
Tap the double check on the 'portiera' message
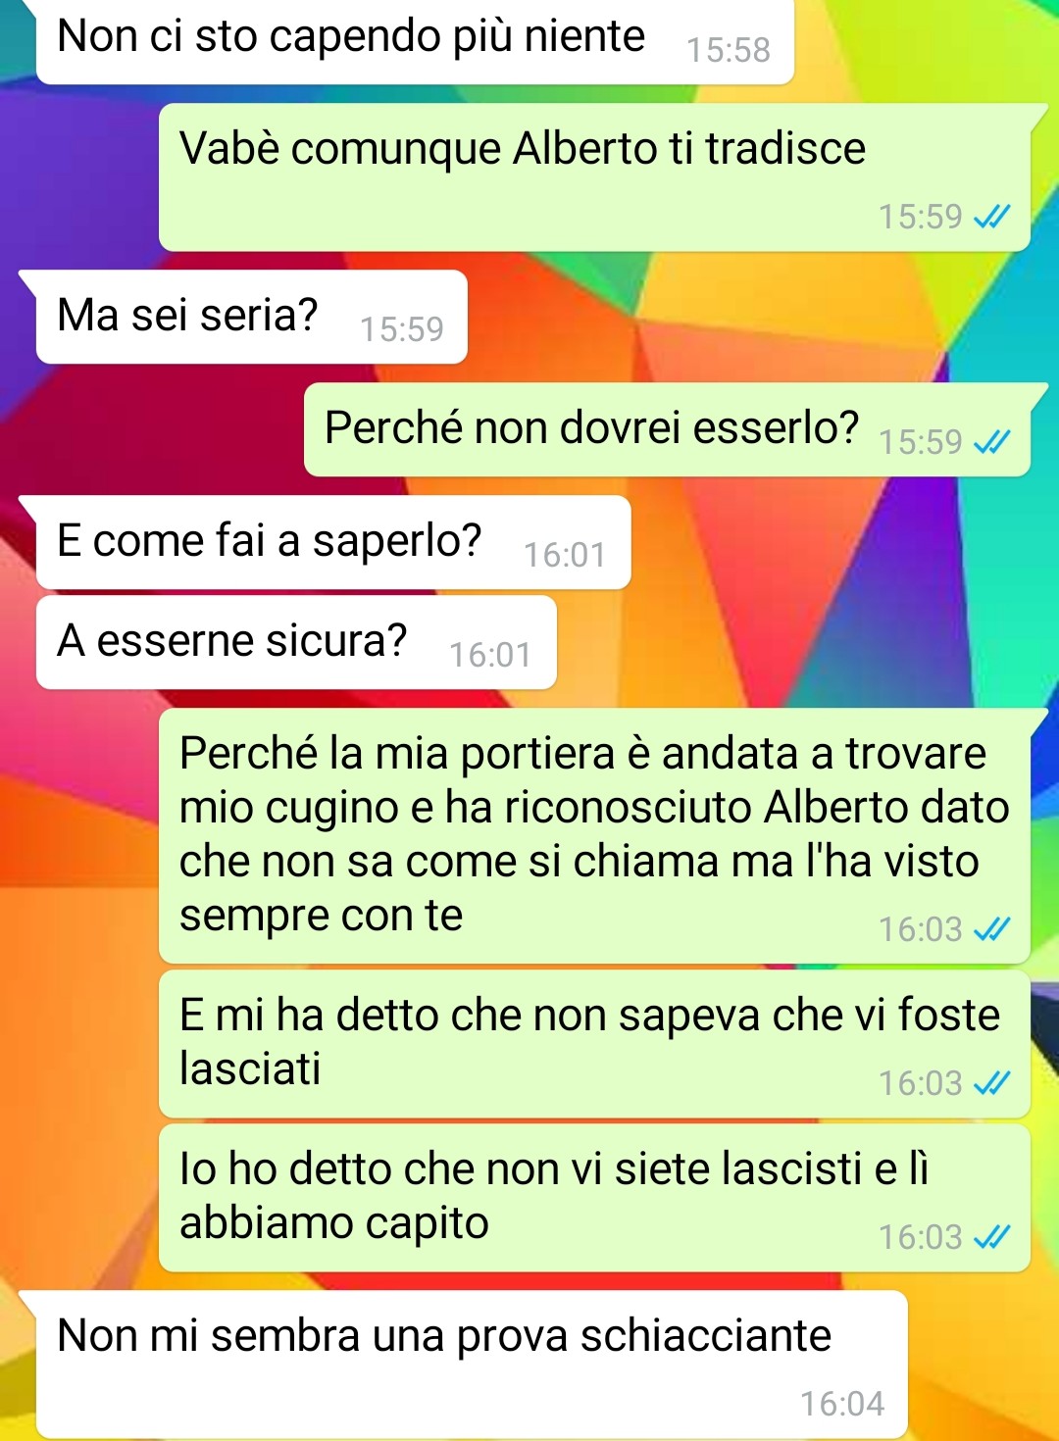[991, 928]
